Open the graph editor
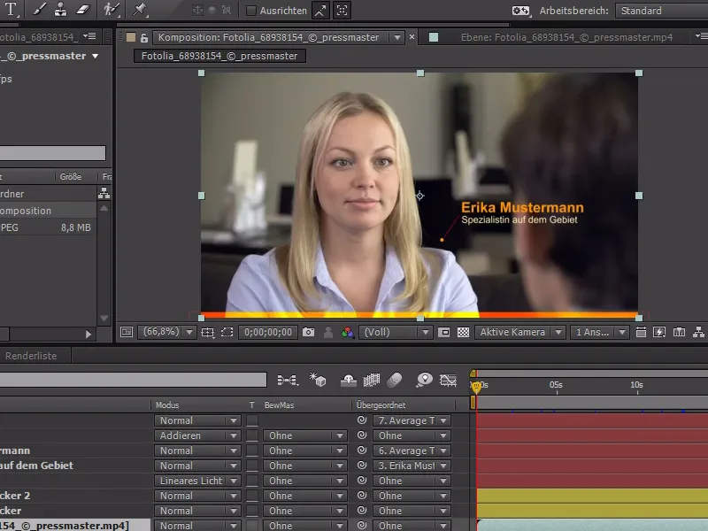The height and width of the screenshot is (531, 708). point(448,381)
